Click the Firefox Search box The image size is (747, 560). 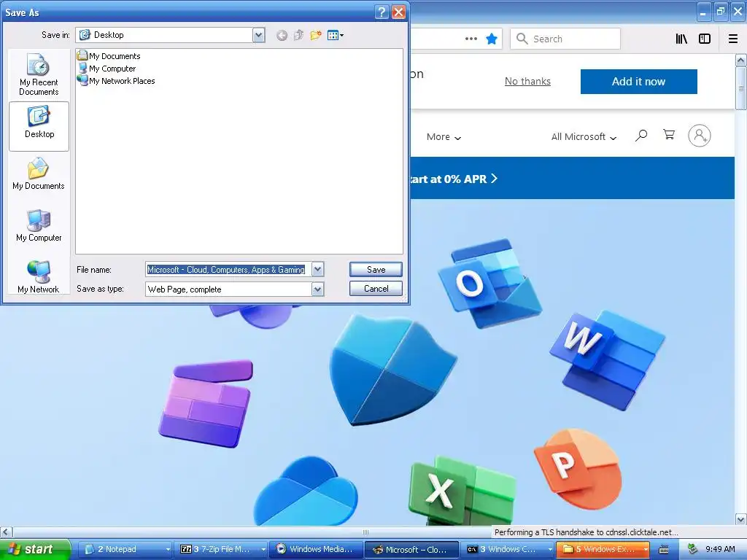coord(565,39)
